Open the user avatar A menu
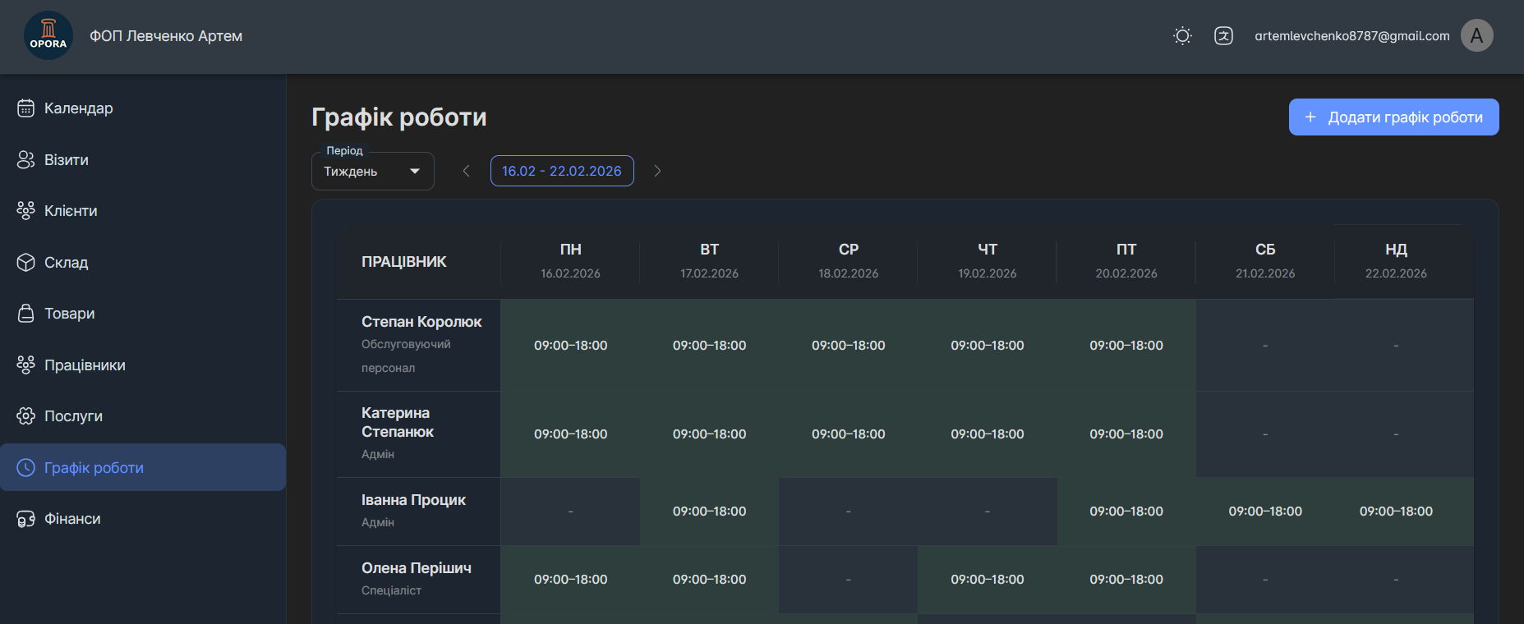 [x=1476, y=35]
